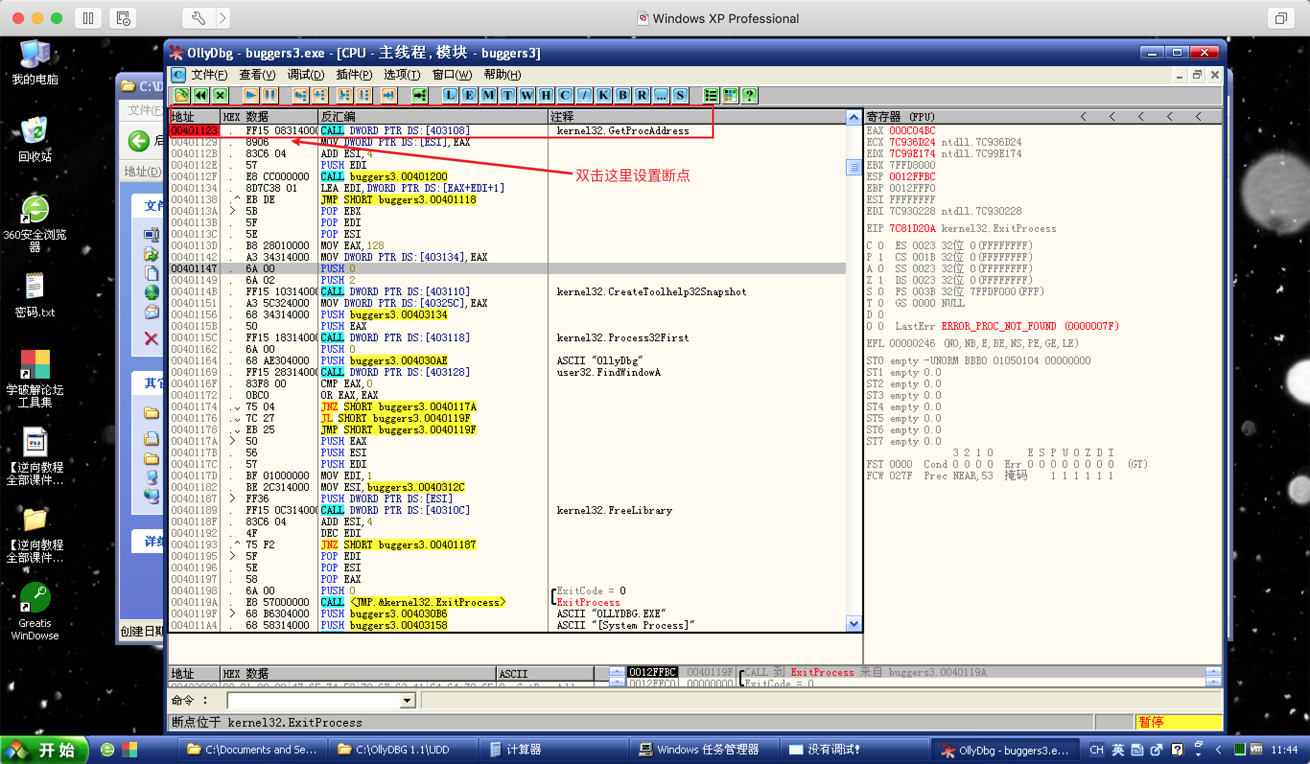Open the Memory map M window
The height and width of the screenshot is (764, 1310).
click(x=488, y=95)
